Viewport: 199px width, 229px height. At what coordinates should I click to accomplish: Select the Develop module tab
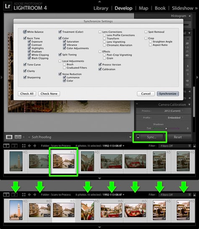(123, 8)
